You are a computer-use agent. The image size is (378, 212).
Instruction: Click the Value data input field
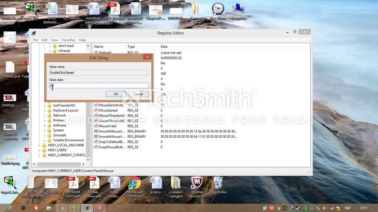click(x=99, y=85)
